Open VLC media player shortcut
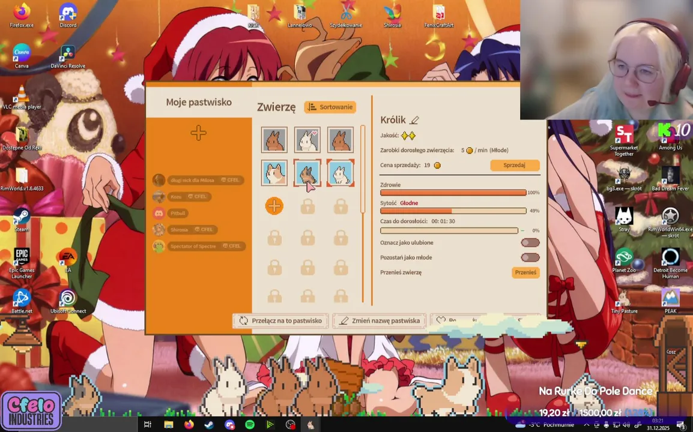Screen dimensions: 693x432 (x=22, y=97)
